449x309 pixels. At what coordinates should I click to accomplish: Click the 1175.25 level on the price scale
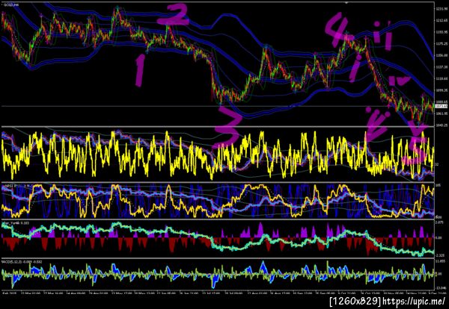(442, 44)
